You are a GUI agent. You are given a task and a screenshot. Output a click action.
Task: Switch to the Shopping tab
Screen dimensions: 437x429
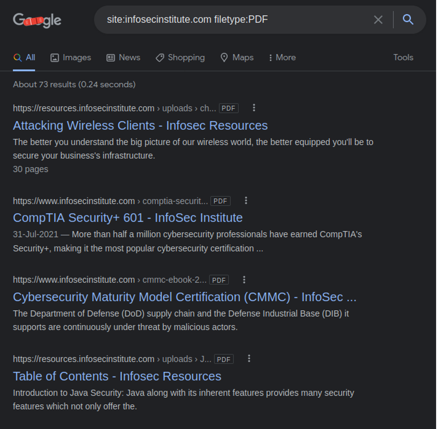[x=180, y=58]
